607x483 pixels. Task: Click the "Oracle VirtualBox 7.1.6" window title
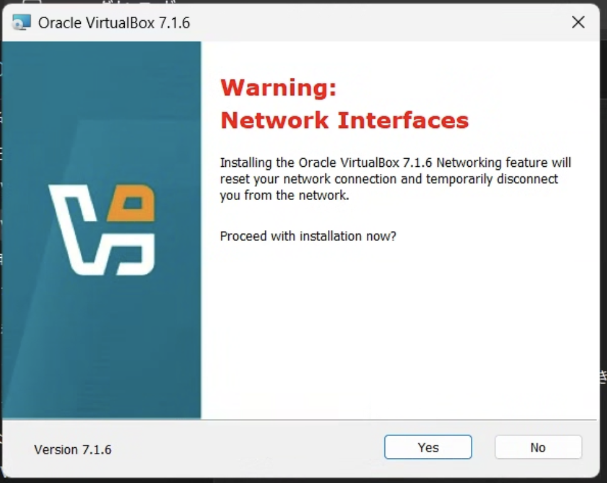[114, 23]
